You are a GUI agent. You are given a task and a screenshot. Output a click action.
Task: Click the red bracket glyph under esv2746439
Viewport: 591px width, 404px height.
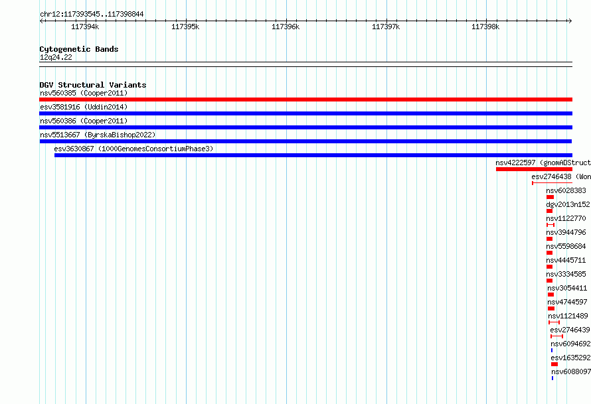556,336
